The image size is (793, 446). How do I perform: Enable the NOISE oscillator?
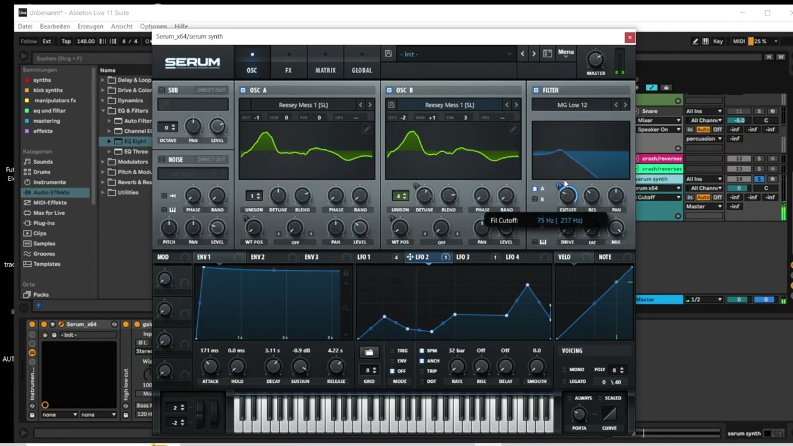tap(162, 160)
